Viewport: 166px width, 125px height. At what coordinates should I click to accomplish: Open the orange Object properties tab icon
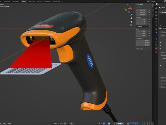156,29
